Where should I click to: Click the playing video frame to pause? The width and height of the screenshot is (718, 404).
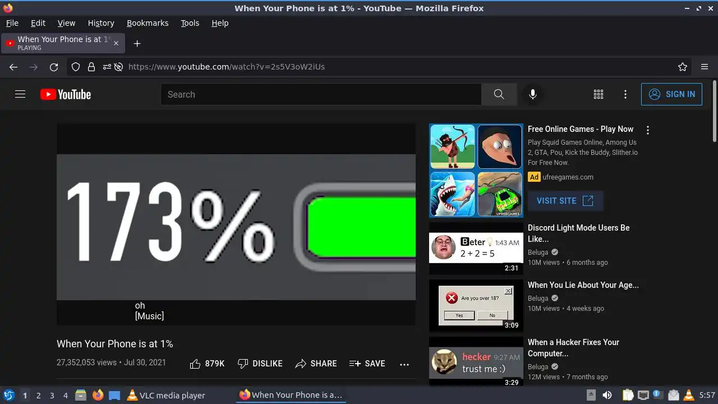(236, 224)
